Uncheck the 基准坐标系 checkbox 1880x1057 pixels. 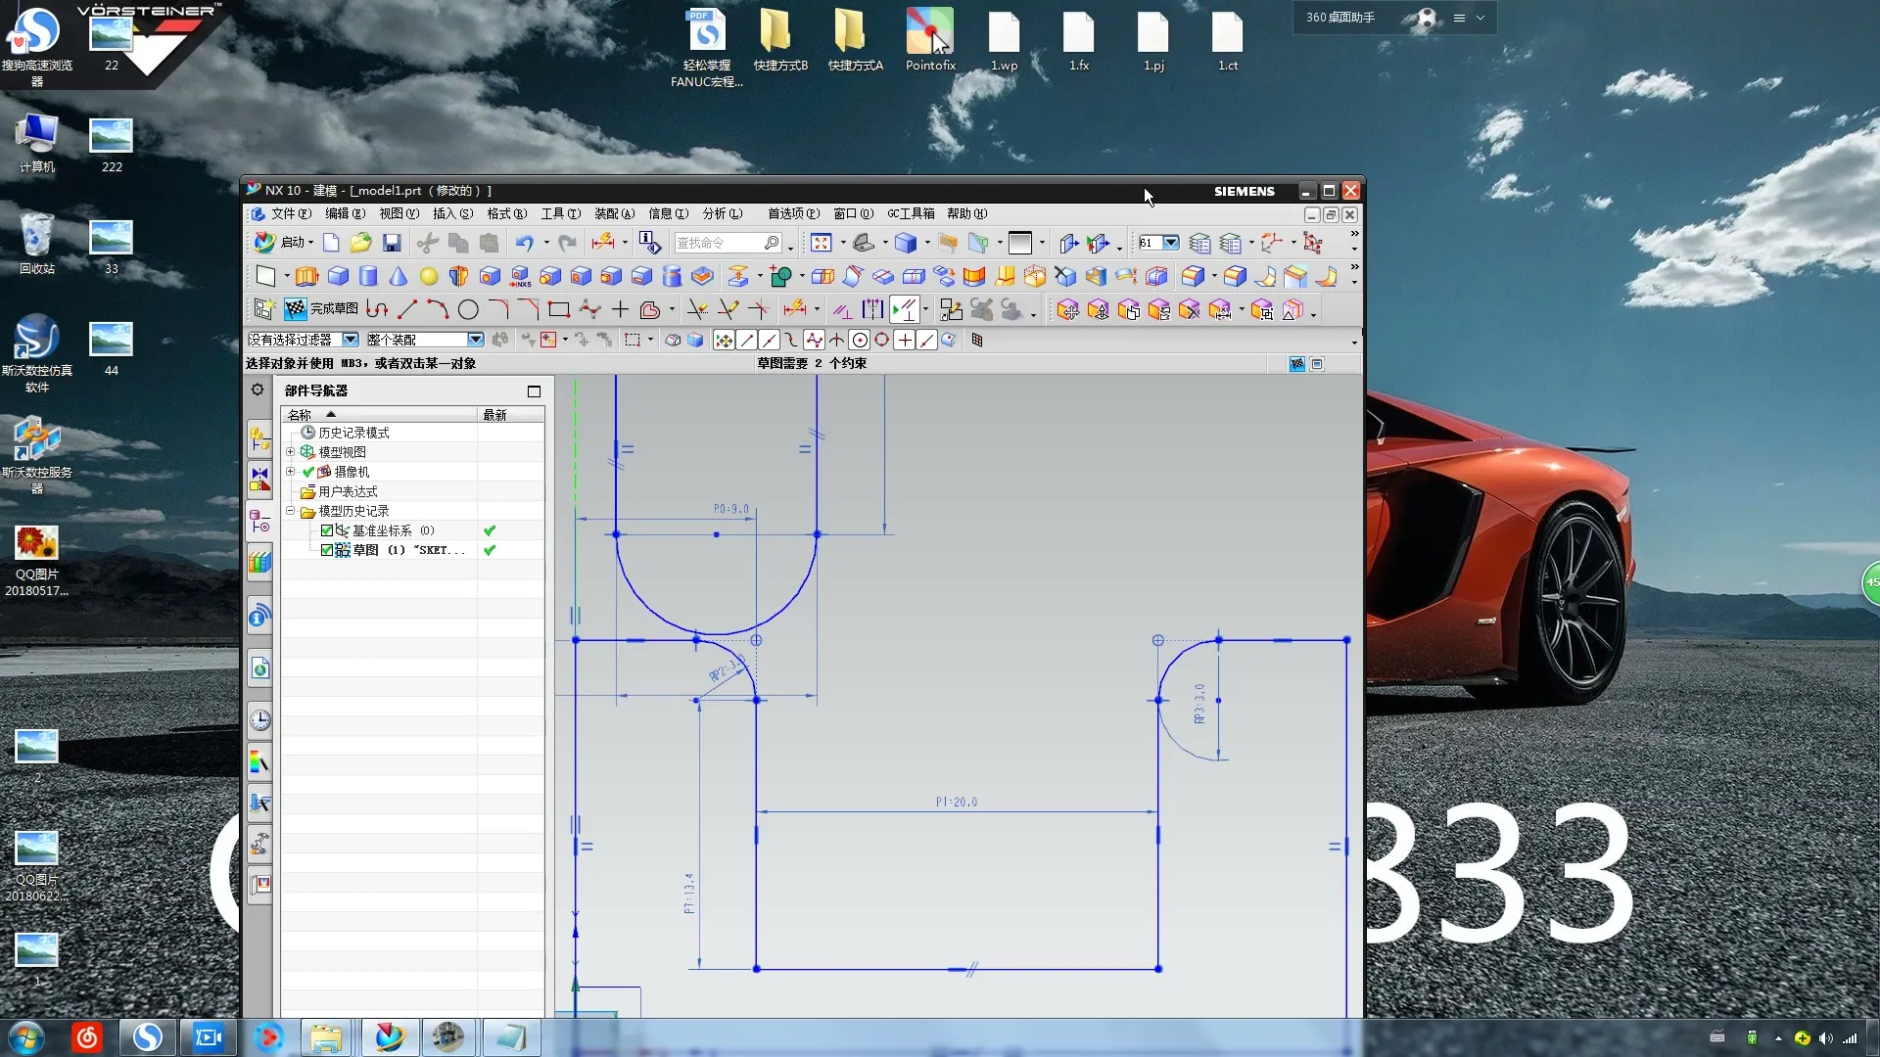click(327, 530)
